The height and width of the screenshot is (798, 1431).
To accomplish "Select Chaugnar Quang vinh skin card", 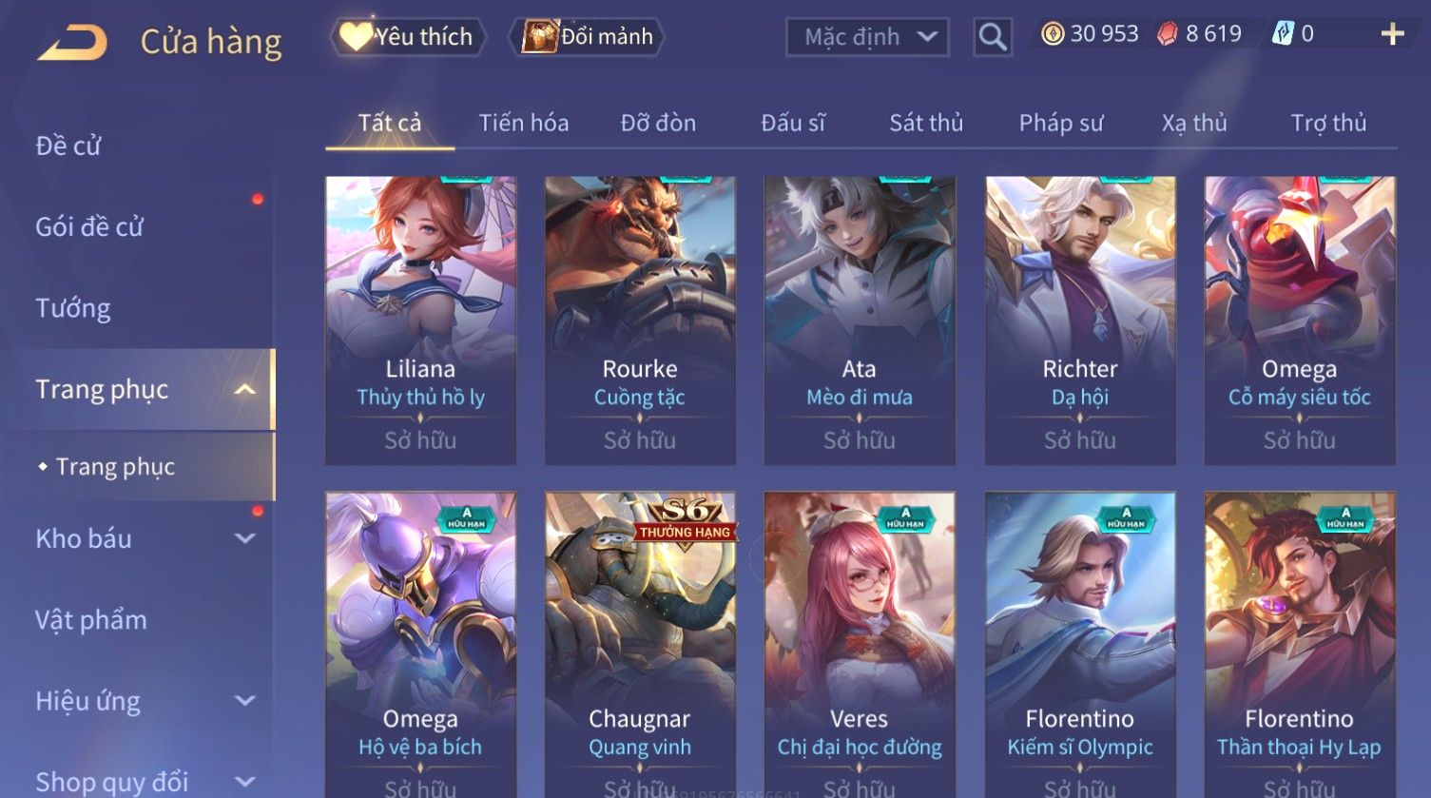I will [x=640, y=645].
